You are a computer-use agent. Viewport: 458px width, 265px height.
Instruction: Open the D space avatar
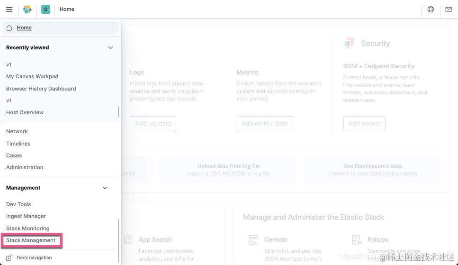pos(45,9)
